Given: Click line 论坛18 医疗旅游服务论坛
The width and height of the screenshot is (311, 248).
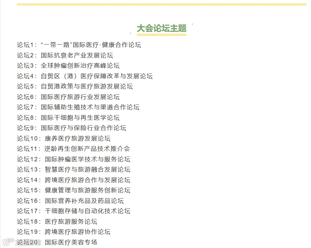Looking at the screenshot, I should pyautogui.click(x=57, y=222).
